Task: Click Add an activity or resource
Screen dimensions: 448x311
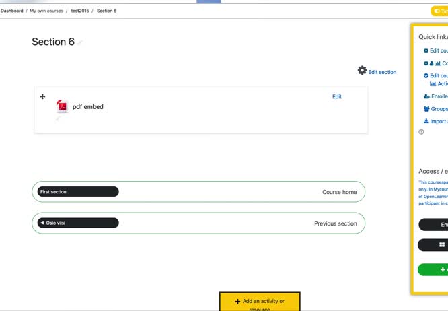Action: click(x=260, y=302)
